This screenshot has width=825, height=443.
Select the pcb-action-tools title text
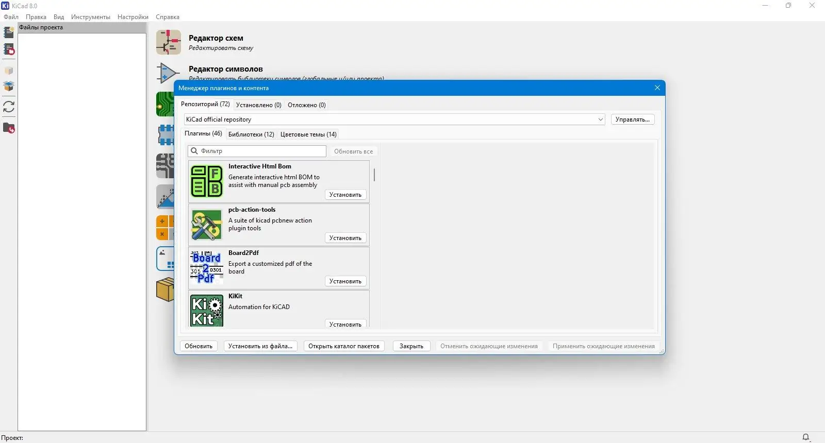[x=252, y=210]
